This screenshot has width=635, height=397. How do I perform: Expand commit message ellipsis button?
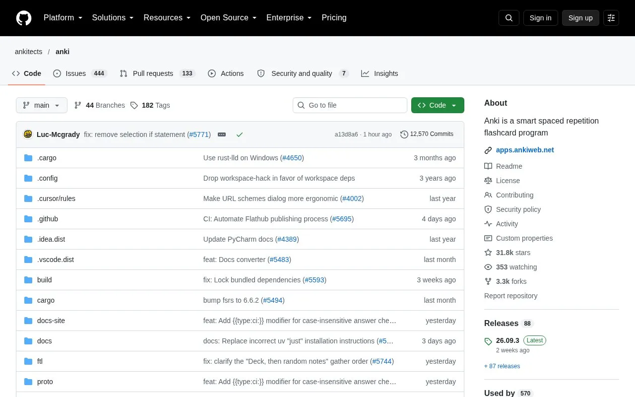[x=222, y=134]
